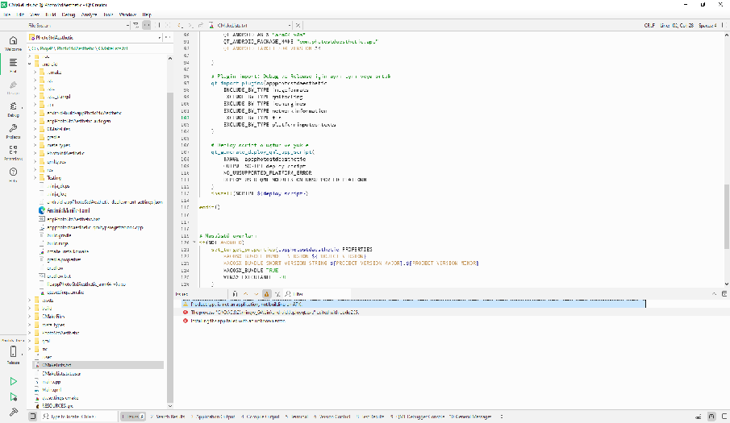Open the Debug menu
The image size is (730, 423).
(x=68, y=15)
